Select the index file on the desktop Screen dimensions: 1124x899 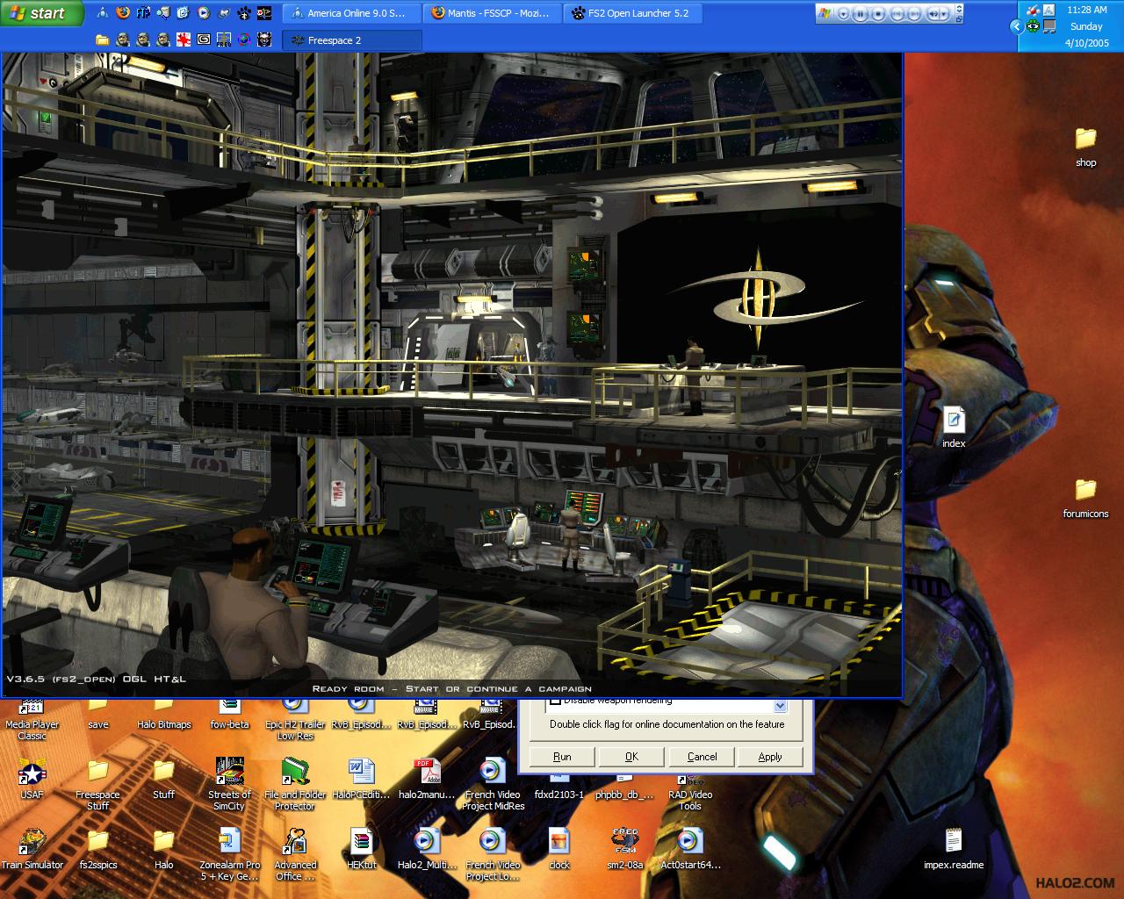954,428
